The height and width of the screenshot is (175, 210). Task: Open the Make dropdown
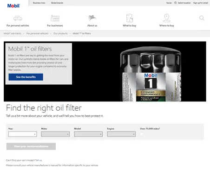[55, 134]
